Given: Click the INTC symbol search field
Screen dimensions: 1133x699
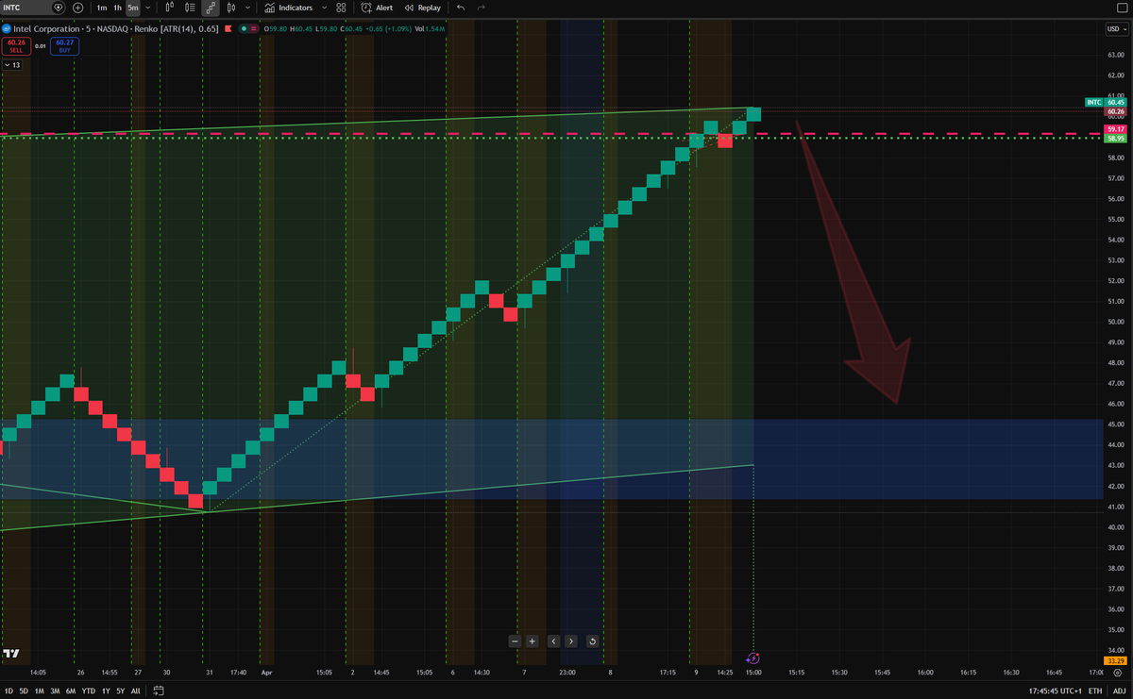Looking at the screenshot, I should [34, 8].
